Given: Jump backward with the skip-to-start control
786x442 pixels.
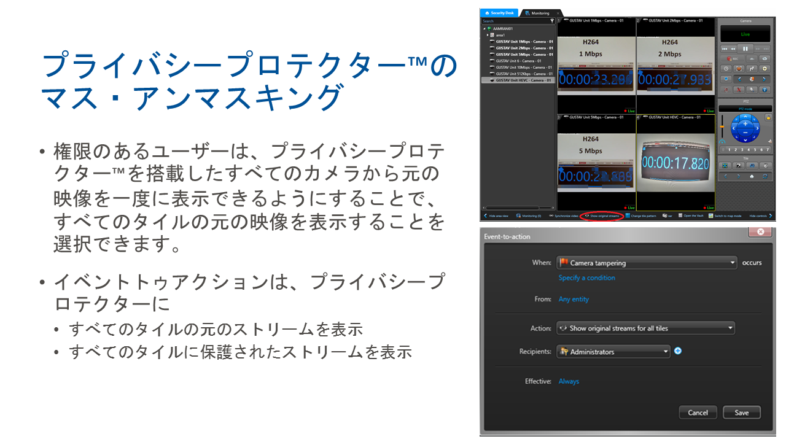Looking at the screenshot, I should pyautogui.click(x=725, y=48).
